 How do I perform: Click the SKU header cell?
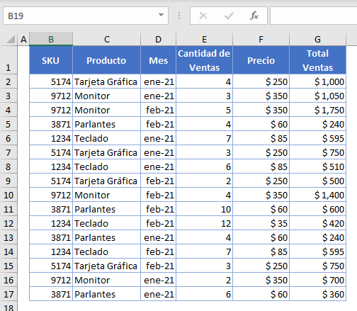(51, 60)
